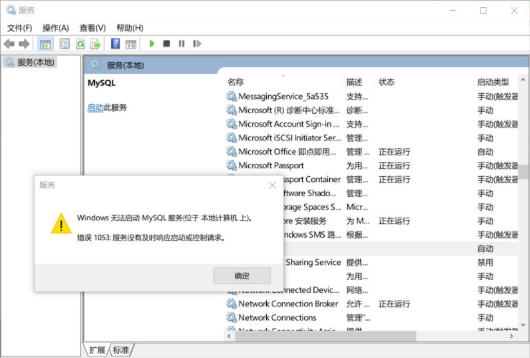530x358 pixels.
Task: Click 禁用 startup type of Sharing Service
Action: tap(485, 263)
